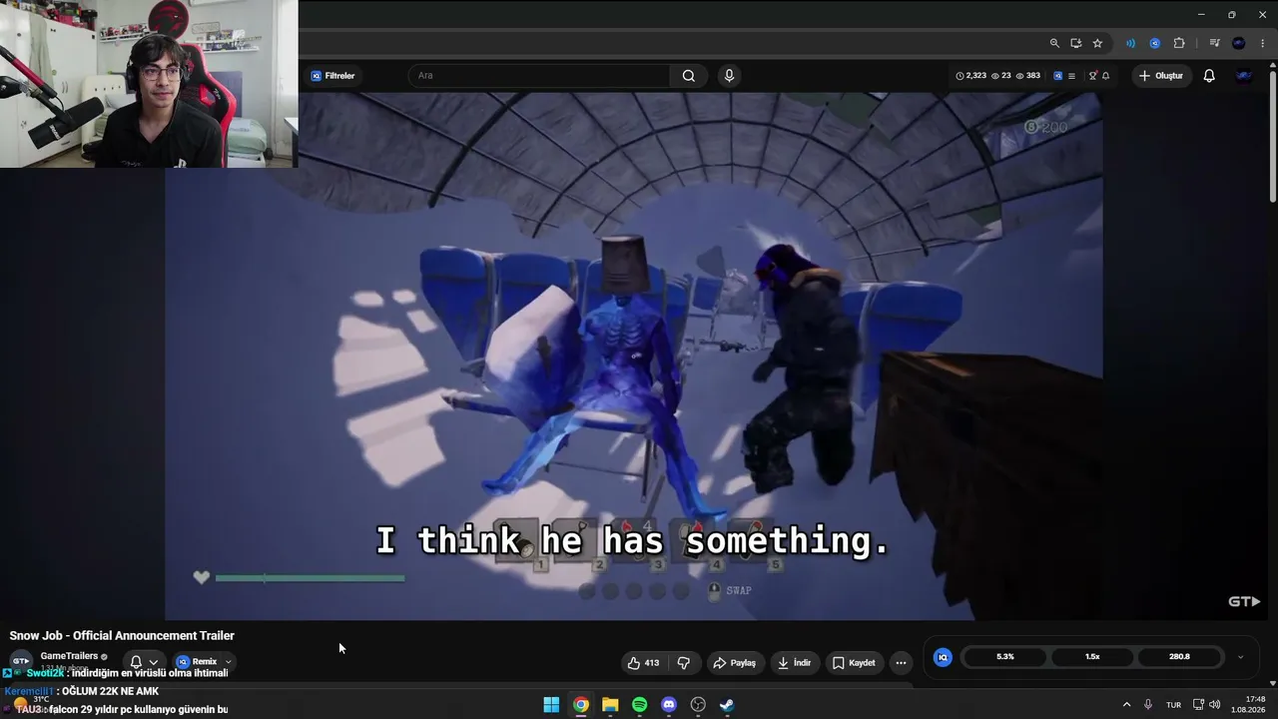Click the zoom magnifier in the address bar
This screenshot has height=719, width=1278.
point(1054,43)
